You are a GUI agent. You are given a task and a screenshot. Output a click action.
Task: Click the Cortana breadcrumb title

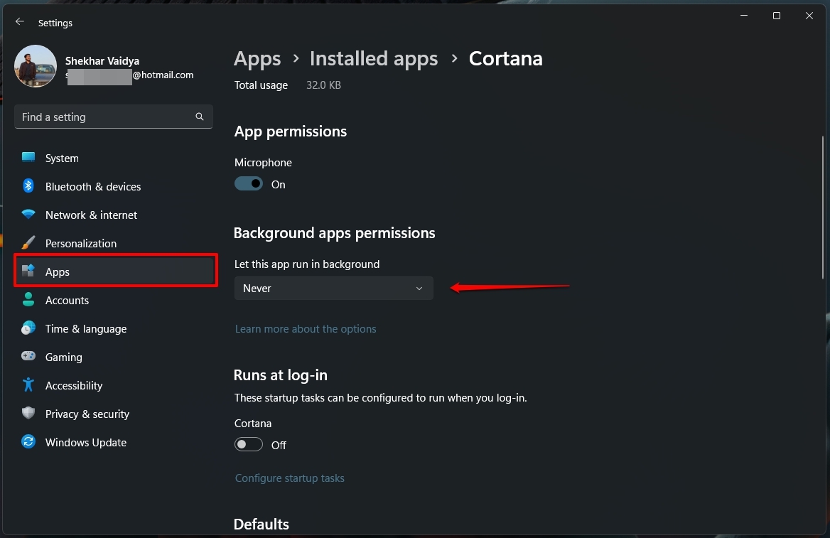[x=505, y=59]
